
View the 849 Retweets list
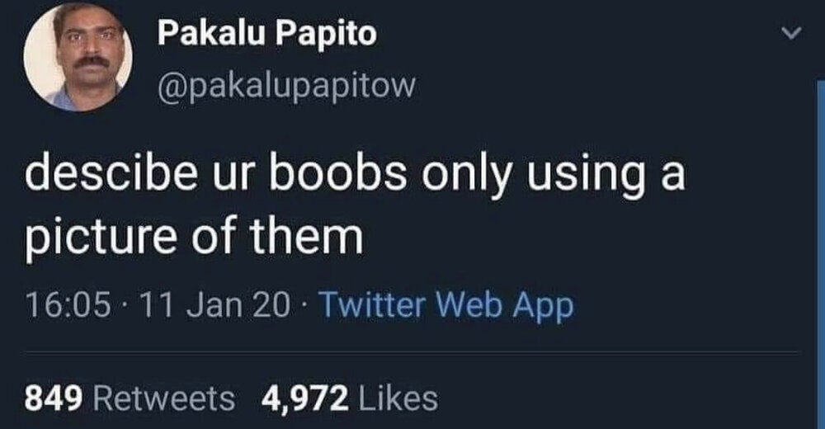[130, 398]
